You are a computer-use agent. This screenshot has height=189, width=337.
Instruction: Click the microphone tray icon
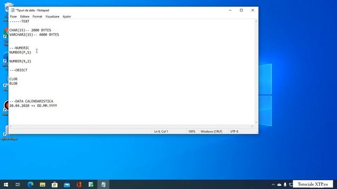pos(285,184)
